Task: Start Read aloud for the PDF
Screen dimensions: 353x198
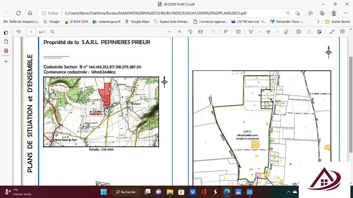Action: 225,32
